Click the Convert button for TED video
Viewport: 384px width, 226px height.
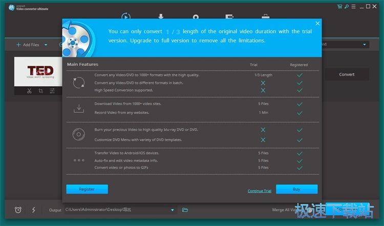[347, 74]
